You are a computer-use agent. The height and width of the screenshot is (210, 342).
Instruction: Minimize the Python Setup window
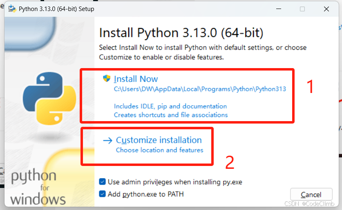pos(279,9)
